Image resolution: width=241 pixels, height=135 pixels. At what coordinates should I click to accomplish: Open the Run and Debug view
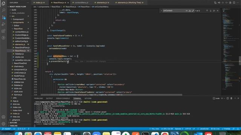[x=3, y=24]
